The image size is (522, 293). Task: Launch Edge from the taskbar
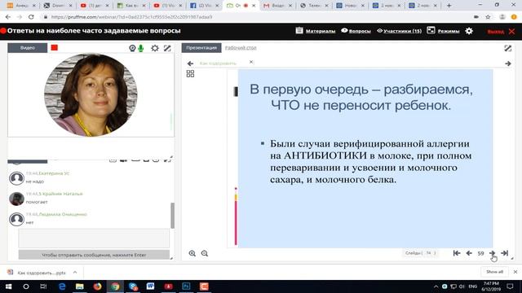point(62,286)
